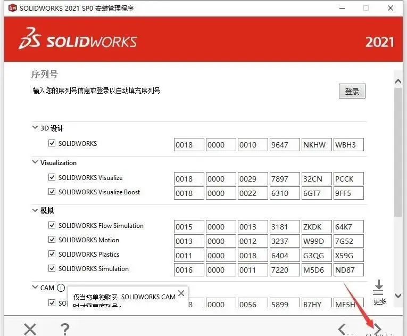Viewport: 407px width, 336px height.
Task: Click Plastics serial field containing 6404
Action: tap(285, 256)
